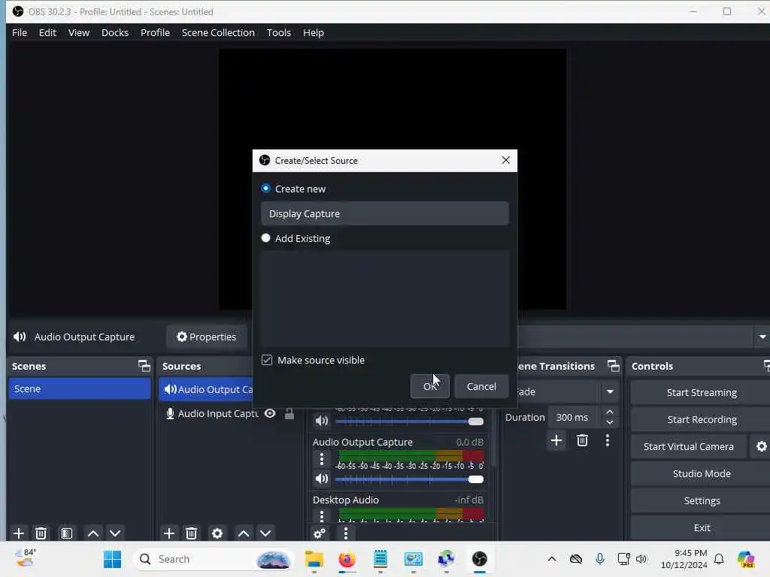Image resolution: width=770 pixels, height=577 pixels.
Task: Toggle lock on Audio Input Capture source
Action: click(x=290, y=414)
